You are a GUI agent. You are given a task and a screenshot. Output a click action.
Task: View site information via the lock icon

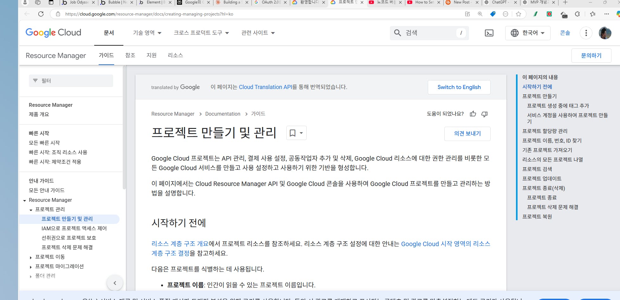coord(58,14)
